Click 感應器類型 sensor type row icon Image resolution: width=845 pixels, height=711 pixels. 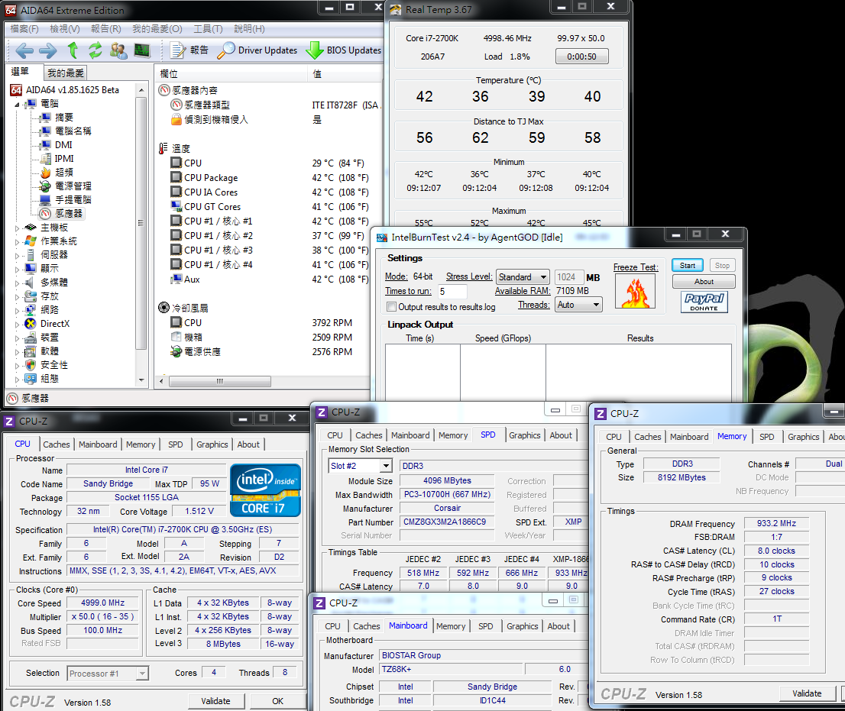pyautogui.click(x=176, y=105)
